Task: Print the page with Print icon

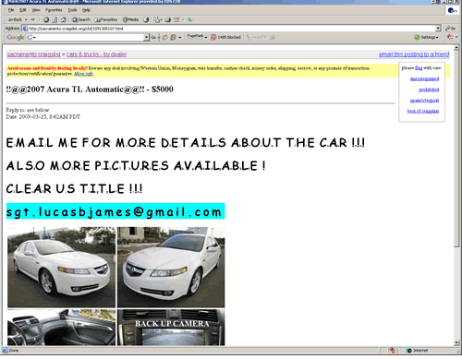Action: coord(168,19)
